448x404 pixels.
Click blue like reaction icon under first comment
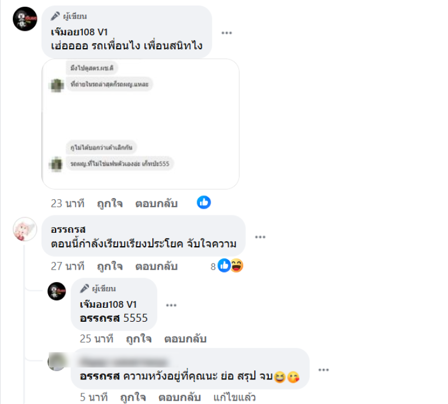tap(204, 203)
